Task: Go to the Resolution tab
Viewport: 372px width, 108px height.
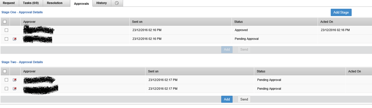Action: (55, 3)
